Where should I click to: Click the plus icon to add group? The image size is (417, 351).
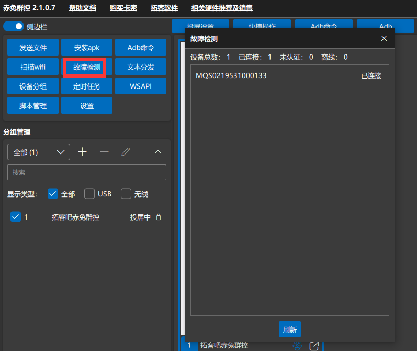[82, 152]
